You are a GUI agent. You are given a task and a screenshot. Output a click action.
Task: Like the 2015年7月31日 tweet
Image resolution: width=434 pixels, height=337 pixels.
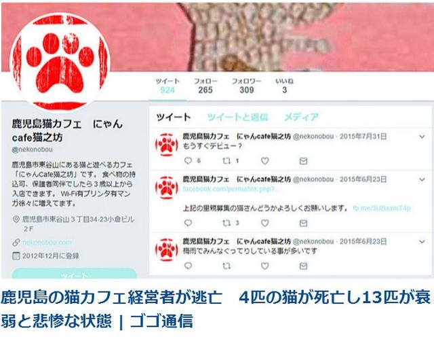pos(265,160)
